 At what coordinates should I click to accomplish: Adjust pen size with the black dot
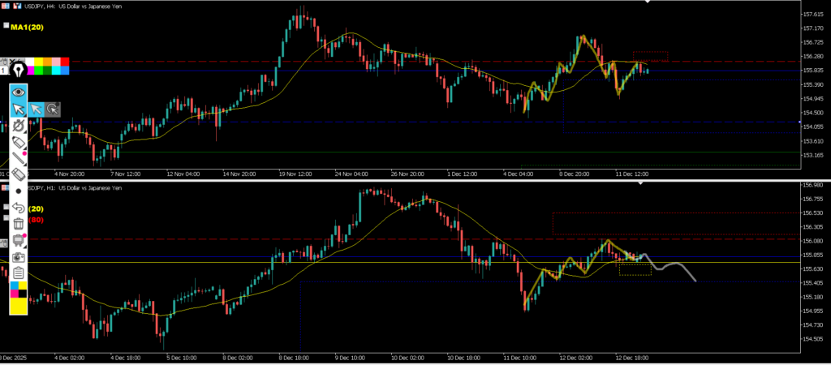18,191
